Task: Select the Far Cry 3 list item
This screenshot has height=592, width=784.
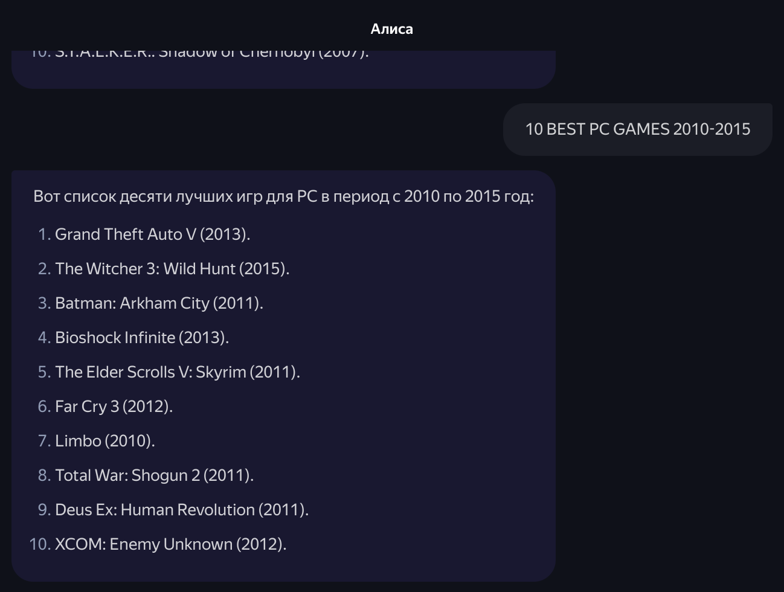Action: click(114, 407)
